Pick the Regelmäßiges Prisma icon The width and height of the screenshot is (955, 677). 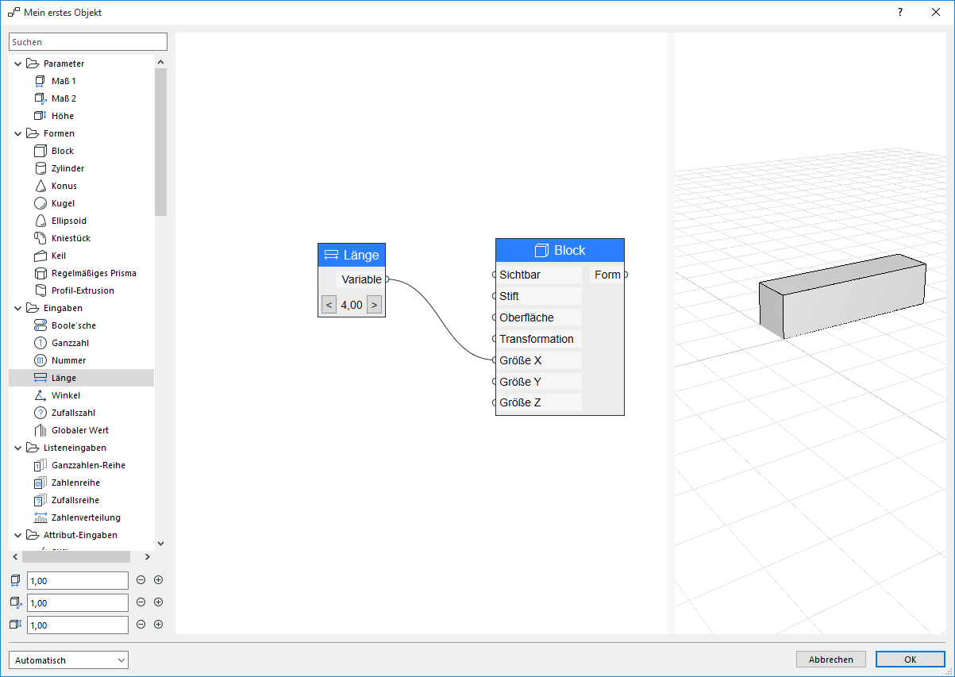tap(41, 273)
